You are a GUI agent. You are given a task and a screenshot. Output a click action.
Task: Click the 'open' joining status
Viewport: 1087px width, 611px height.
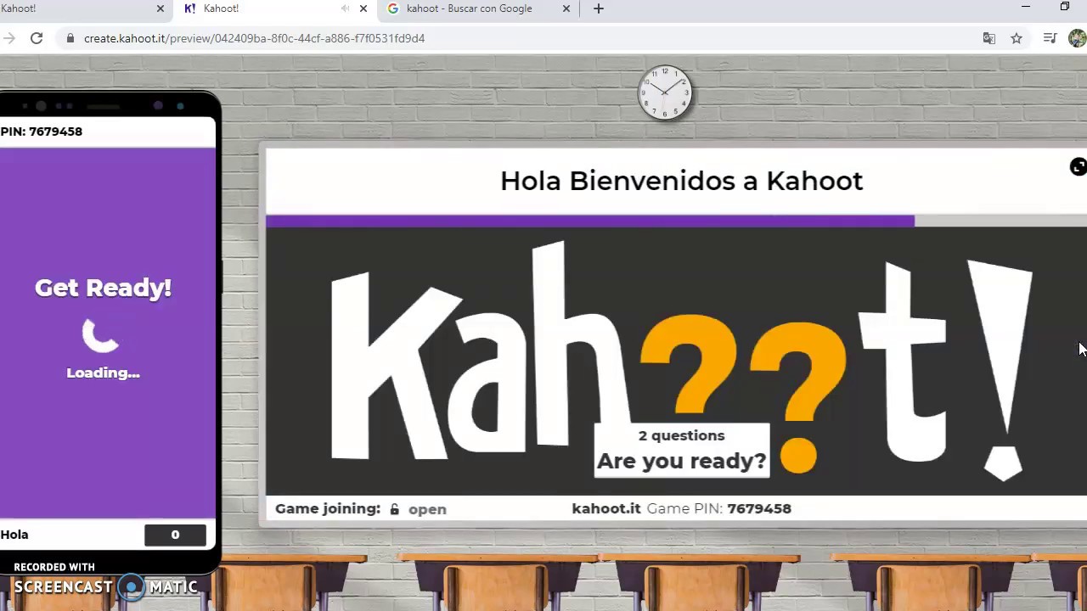tap(427, 509)
